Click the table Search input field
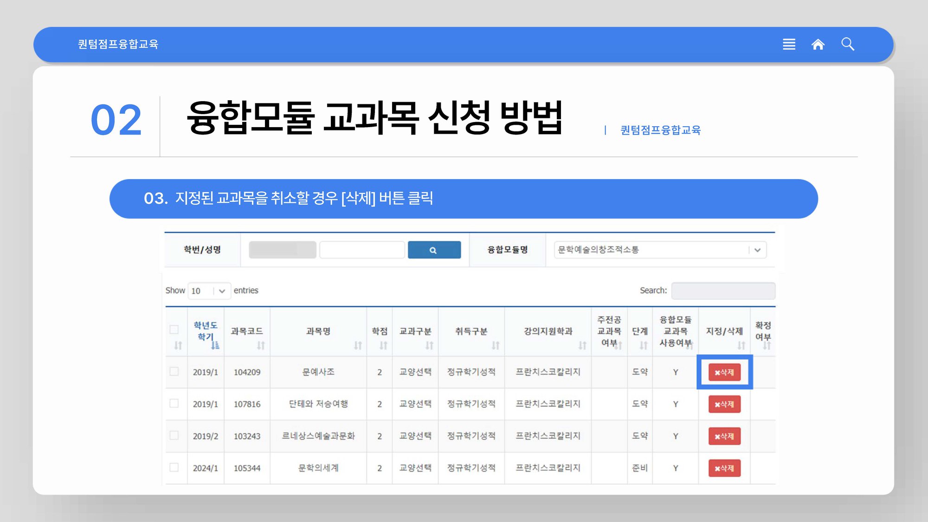 (x=723, y=291)
